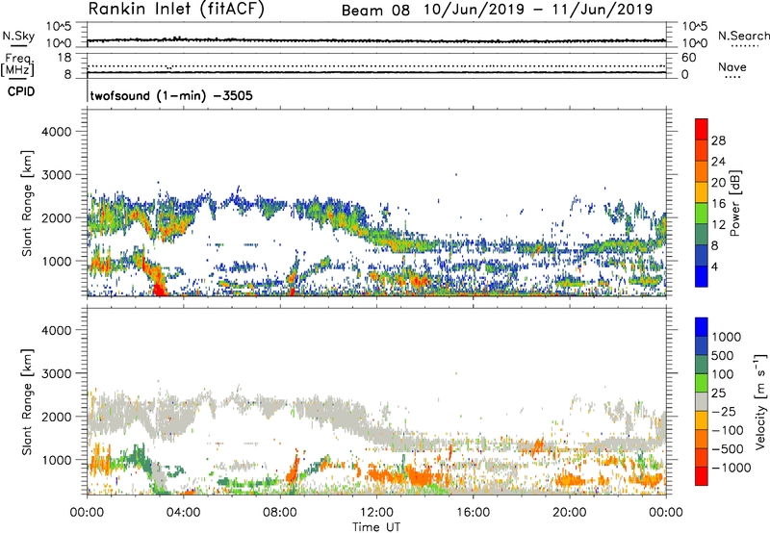Click the "18" tick on frequency axis

pyautogui.click(x=64, y=57)
